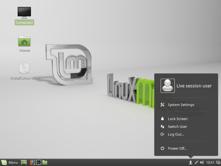Open the network connection tray icon
Viewport: 221px width, 166px height.
pyautogui.click(x=196, y=163)
